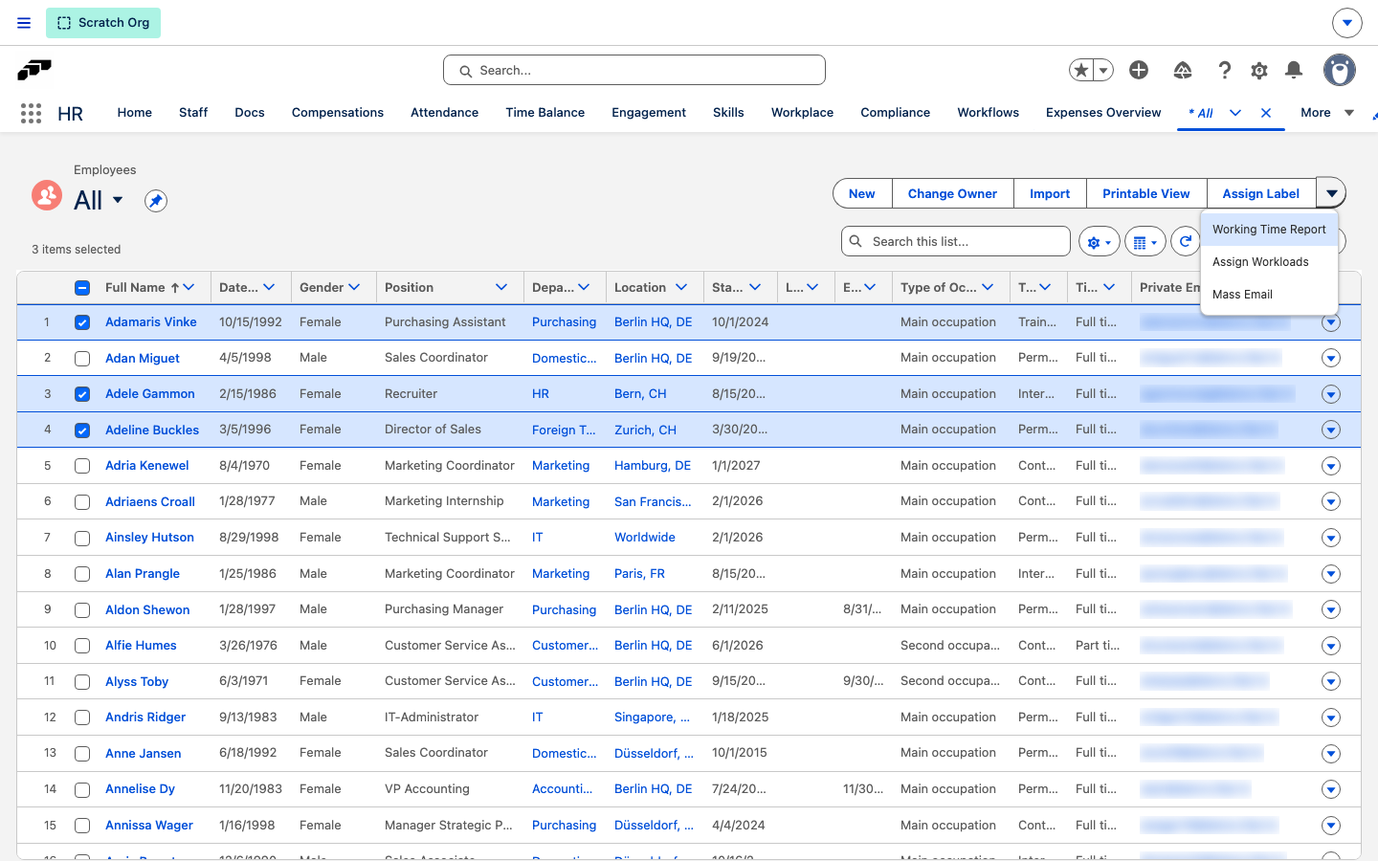Viewport: 1378px width, 861px height.
Task: Open the App Launcher grid icon
Action: coord(31,113)
